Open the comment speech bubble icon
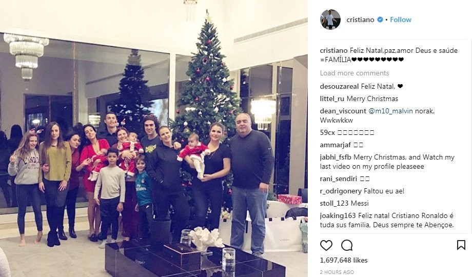This screenshot has height=277, width=472. (347, 245)
